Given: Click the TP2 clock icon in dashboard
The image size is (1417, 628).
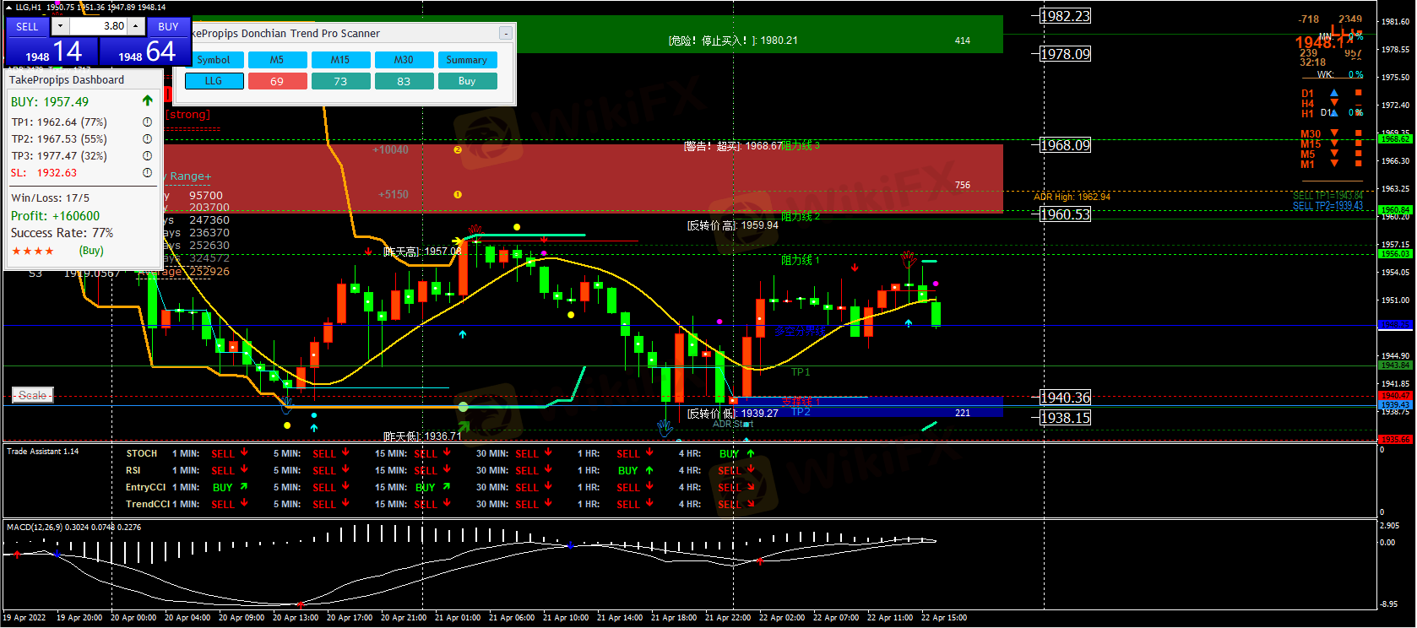Looking at the screenshot, I should click(147, 139).
